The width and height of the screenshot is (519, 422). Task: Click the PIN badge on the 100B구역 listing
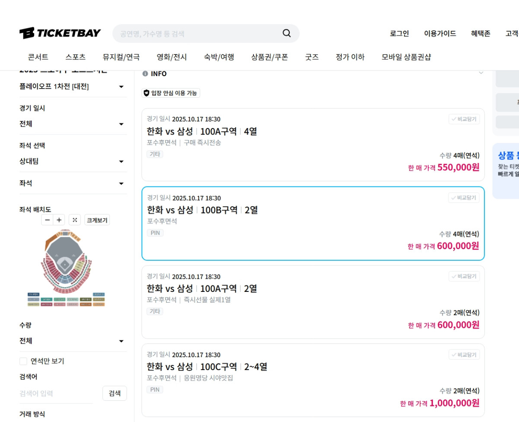click(155, 233)
